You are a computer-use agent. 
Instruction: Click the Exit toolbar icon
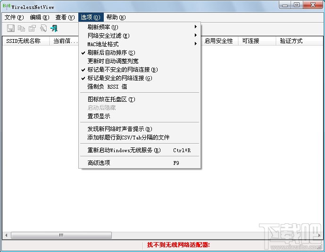coord(54,28)
